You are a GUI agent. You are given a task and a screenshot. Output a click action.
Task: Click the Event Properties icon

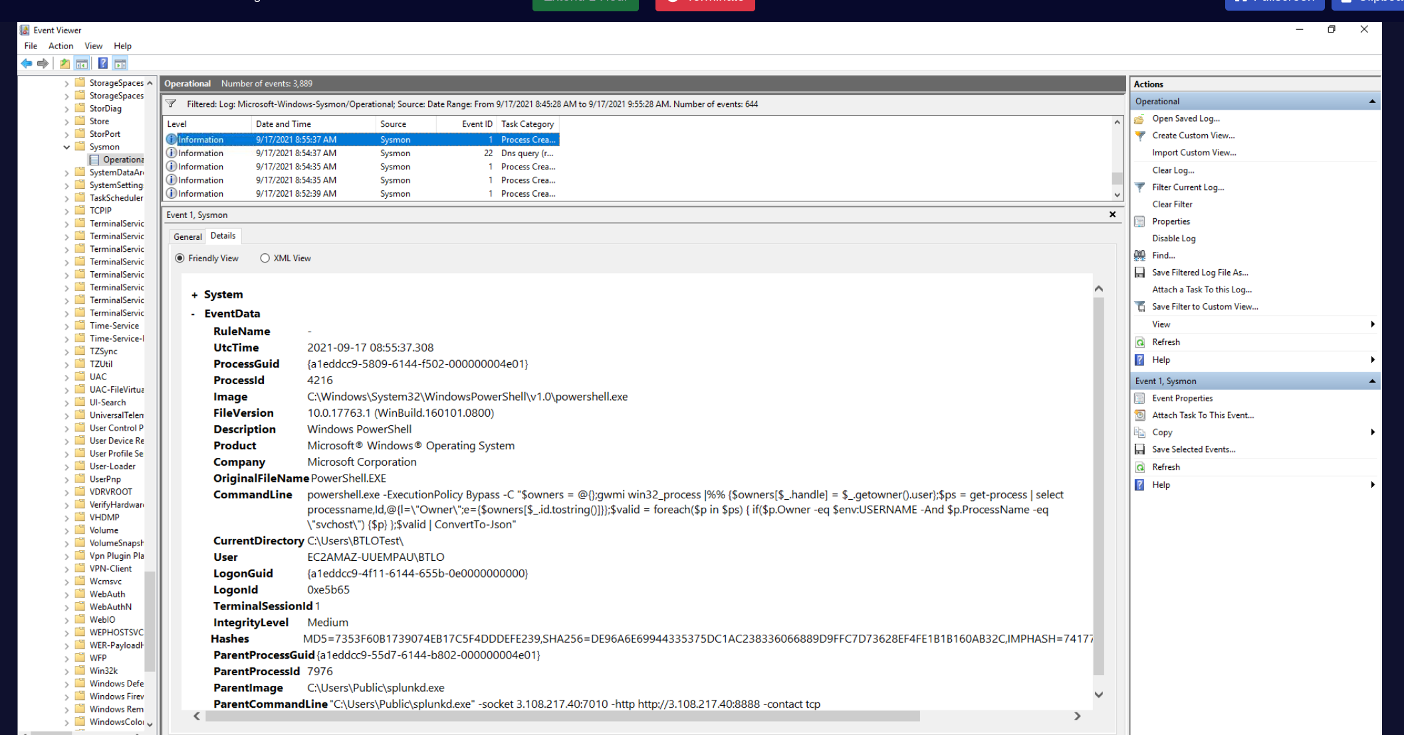point(1139,398)
